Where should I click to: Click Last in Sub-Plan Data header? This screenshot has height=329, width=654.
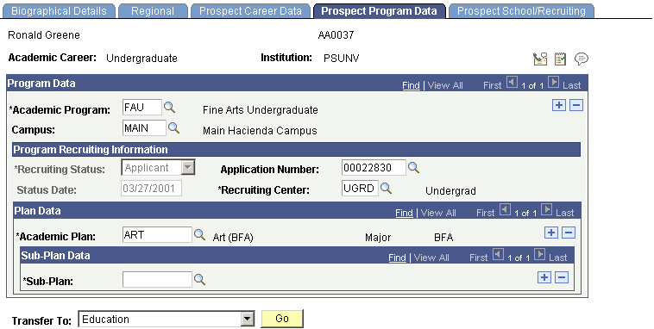point(557,258)
